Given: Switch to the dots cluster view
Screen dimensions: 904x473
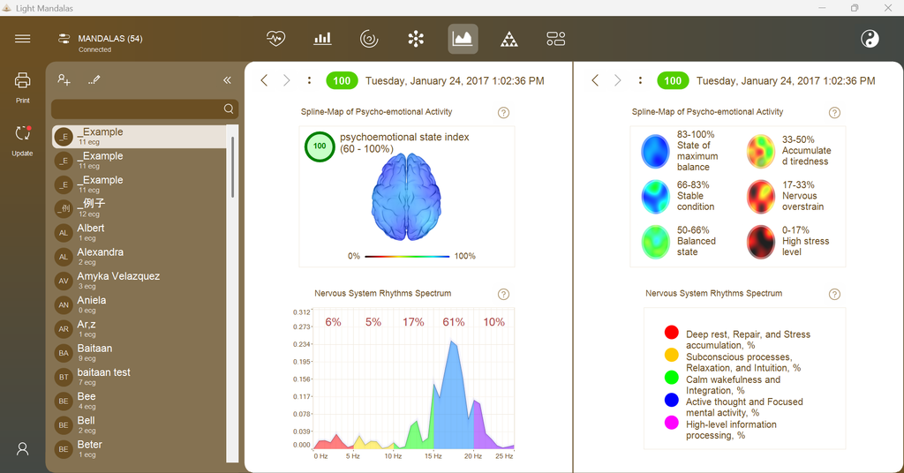Looking at the screenshot, I should pyautogui.click(x=416, y=39).
